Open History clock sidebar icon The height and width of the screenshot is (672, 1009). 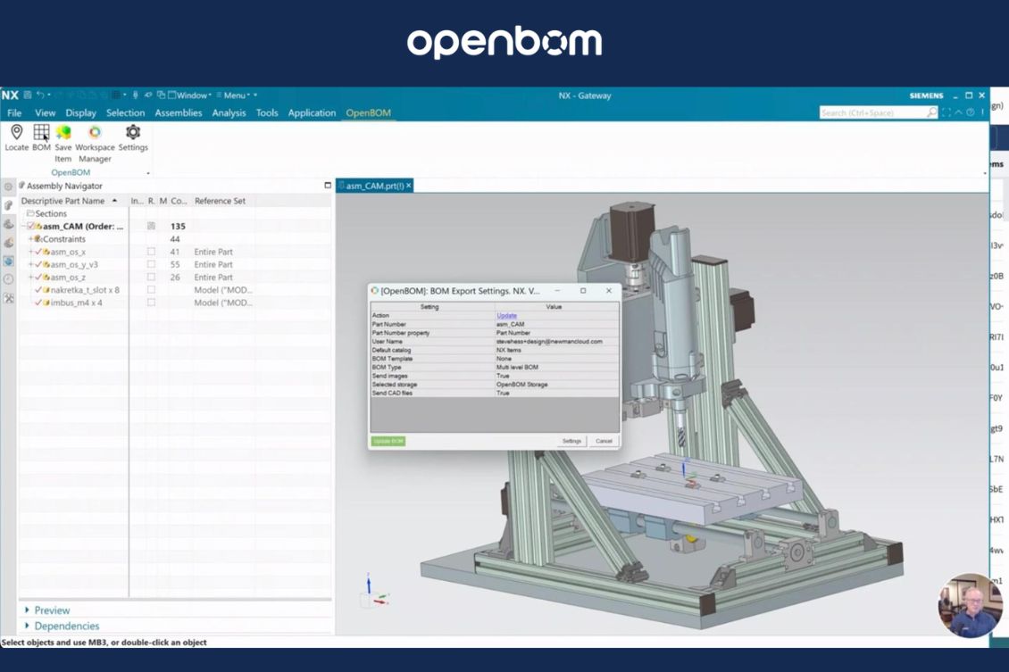[x=8, y=279]
